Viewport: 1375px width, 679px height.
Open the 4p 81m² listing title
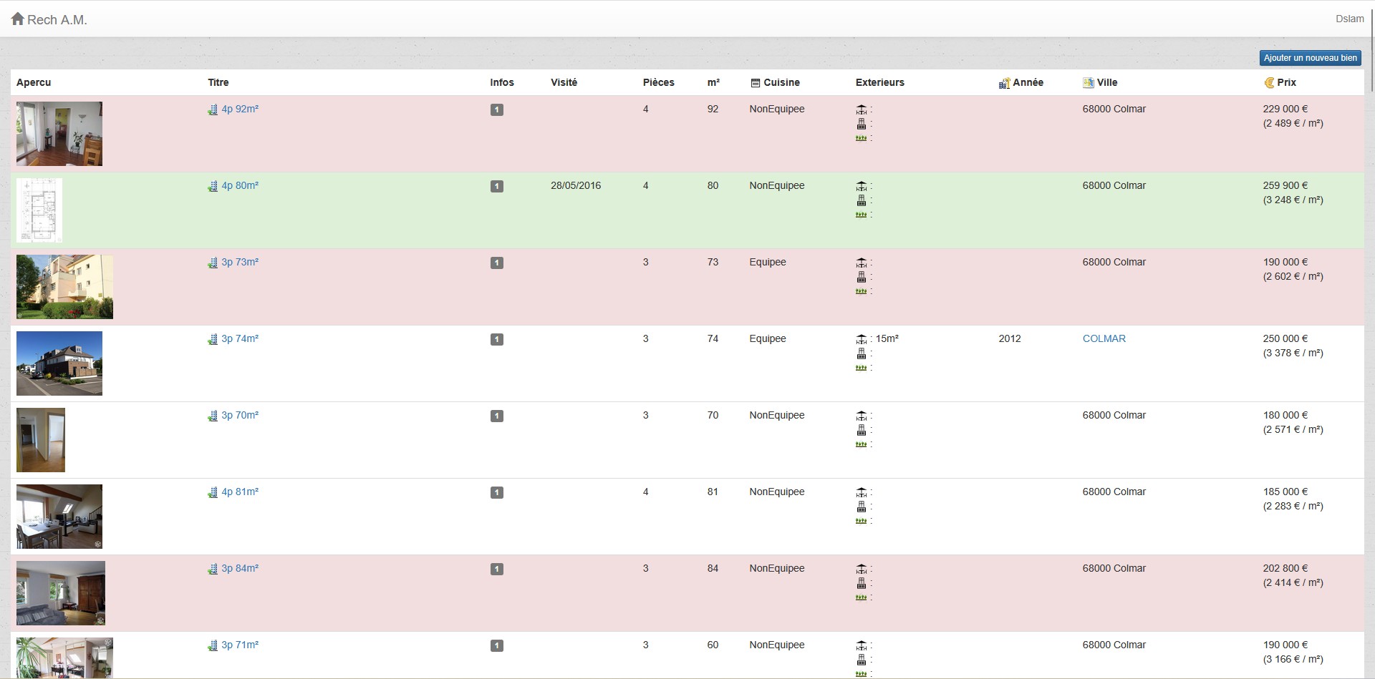point(240,492)
